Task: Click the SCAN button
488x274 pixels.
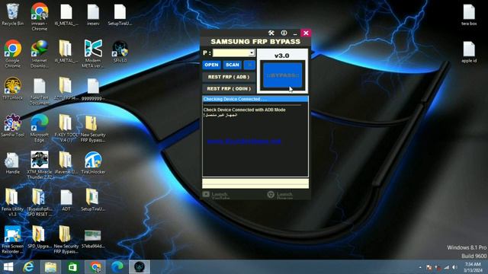Action: click(x=232, y=65)
